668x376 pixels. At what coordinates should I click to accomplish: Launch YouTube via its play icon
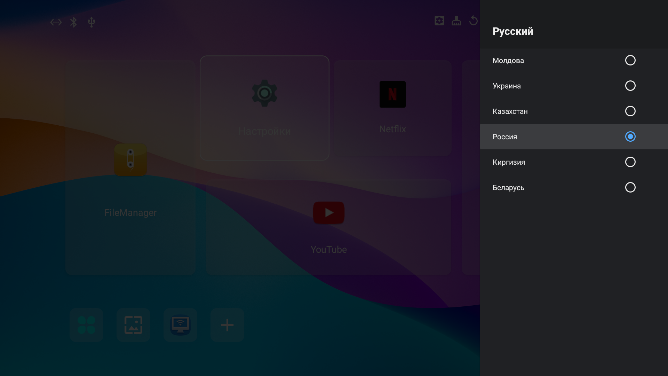(x=328, y=212)
